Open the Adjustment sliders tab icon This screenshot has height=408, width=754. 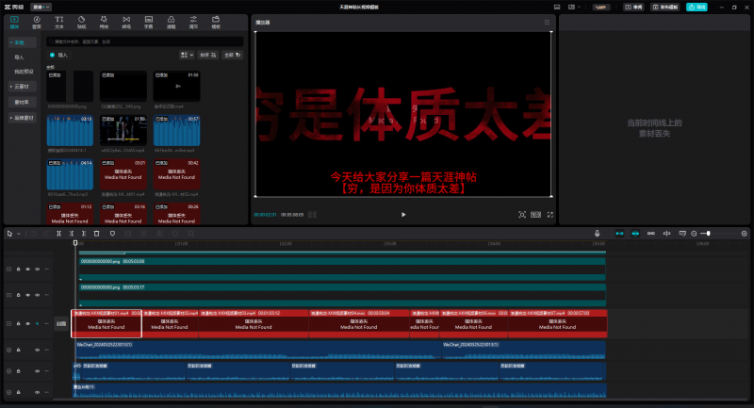point(193,22)
